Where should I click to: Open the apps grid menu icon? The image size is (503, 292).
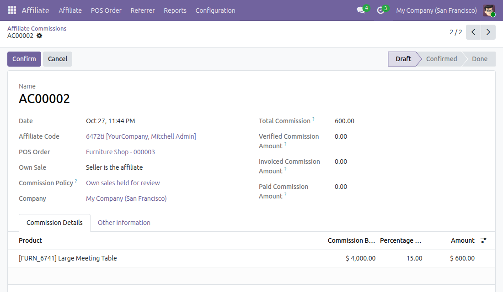coord(12,10)
